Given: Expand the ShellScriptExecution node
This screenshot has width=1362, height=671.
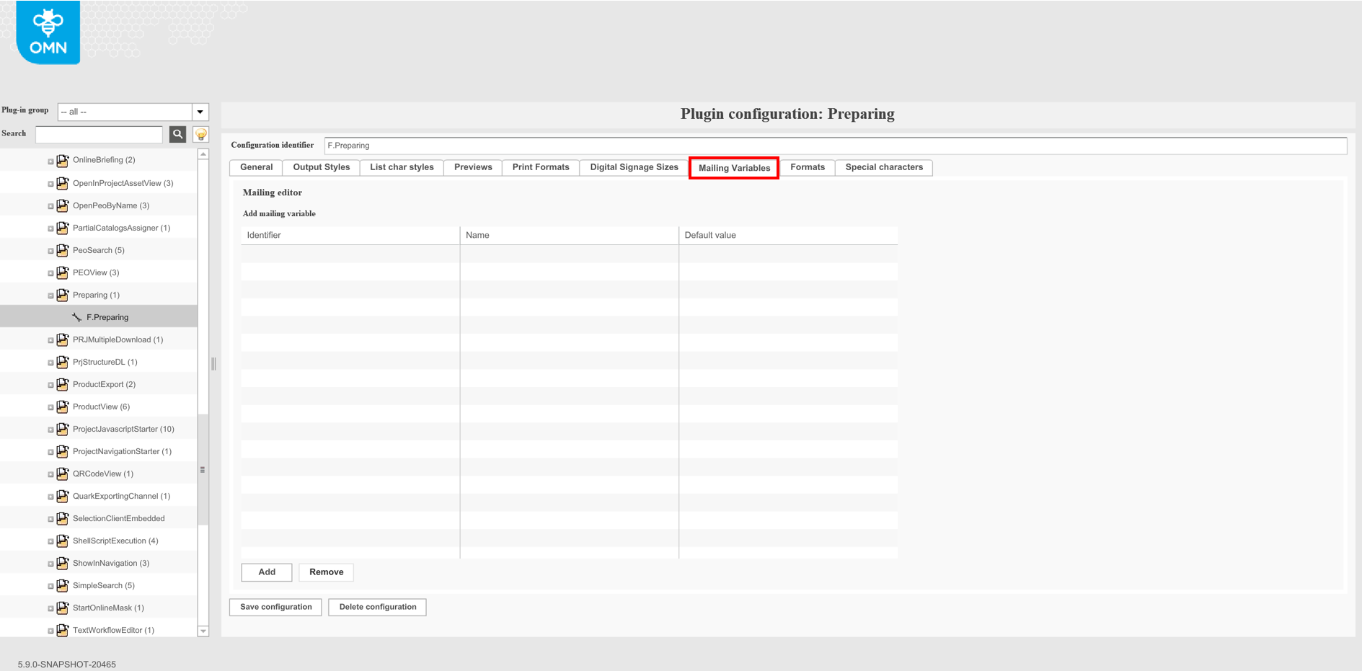Looking at the screenshot, I should [x=49, y=541].
